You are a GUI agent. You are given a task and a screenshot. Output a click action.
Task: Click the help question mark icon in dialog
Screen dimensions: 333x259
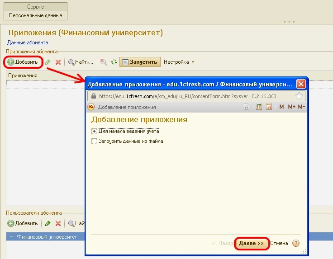[x=296, y=243]
